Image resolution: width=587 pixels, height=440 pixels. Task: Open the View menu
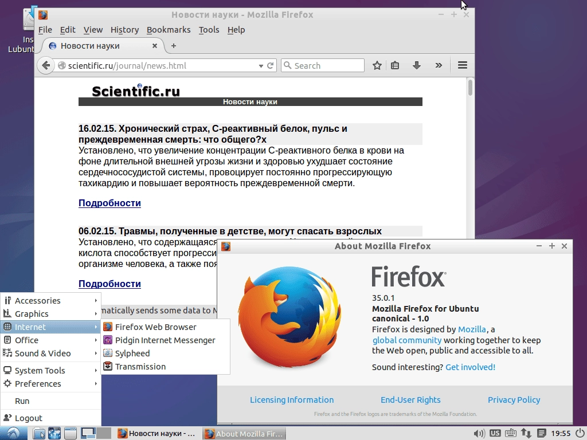[x=93, y=30]
